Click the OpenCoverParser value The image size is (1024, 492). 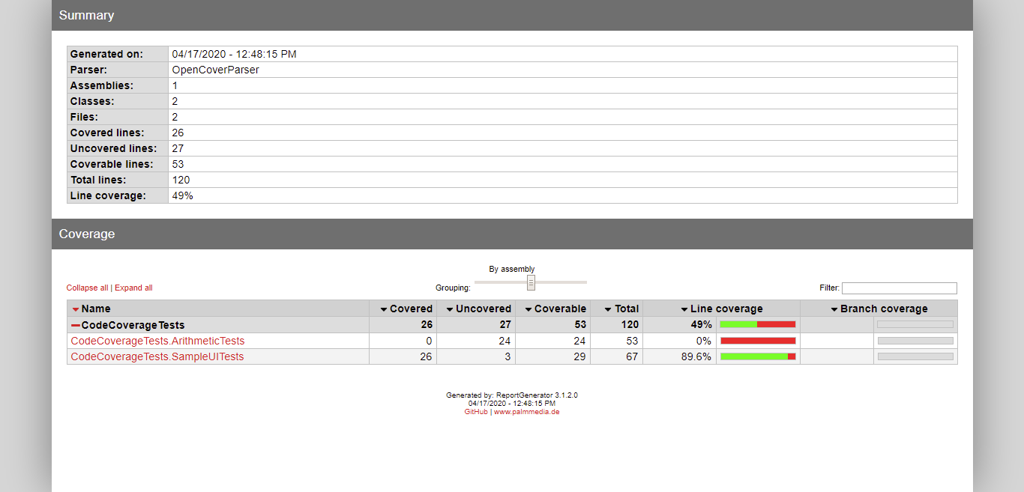(216, 70)
